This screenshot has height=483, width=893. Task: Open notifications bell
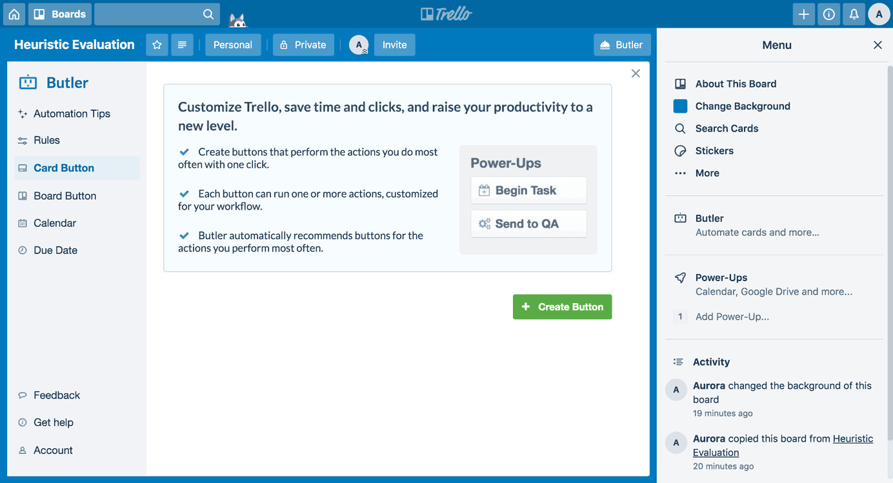[x=854, y=14]
